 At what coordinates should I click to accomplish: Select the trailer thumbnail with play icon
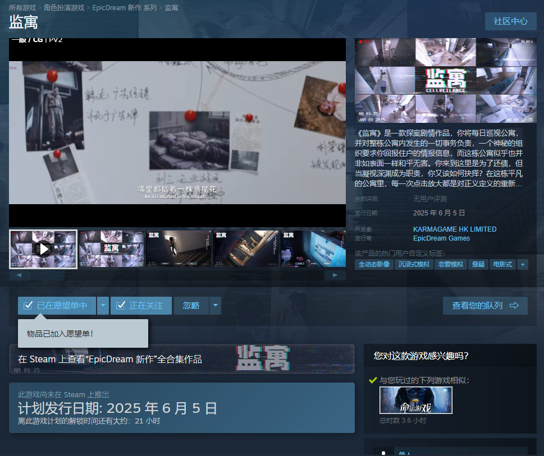[x=43, y=249]
